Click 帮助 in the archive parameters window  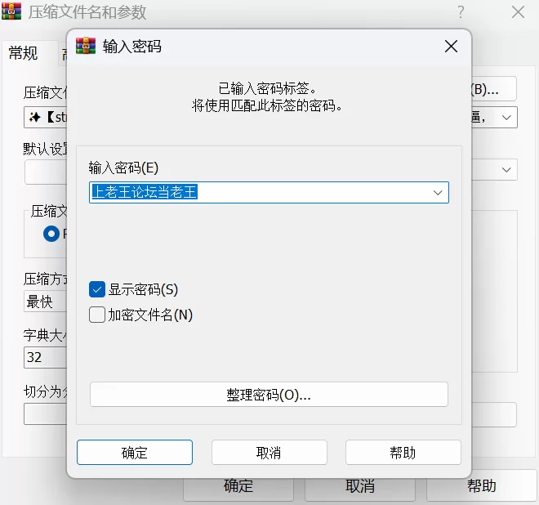click(481, 486)
